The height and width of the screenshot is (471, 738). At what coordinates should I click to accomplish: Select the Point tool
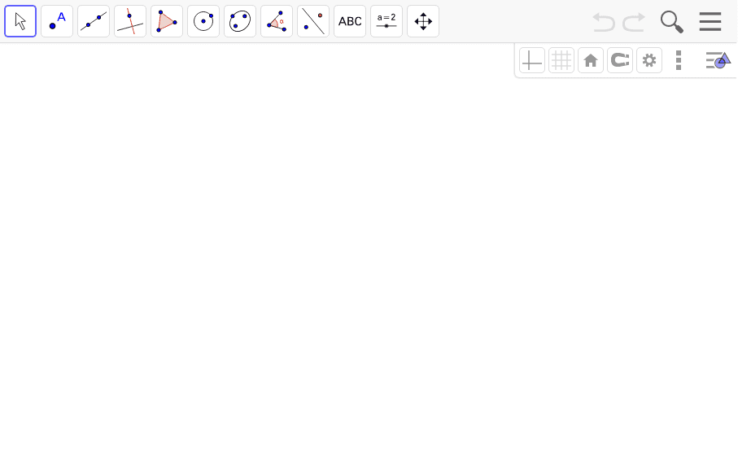[x=57, y=21]
